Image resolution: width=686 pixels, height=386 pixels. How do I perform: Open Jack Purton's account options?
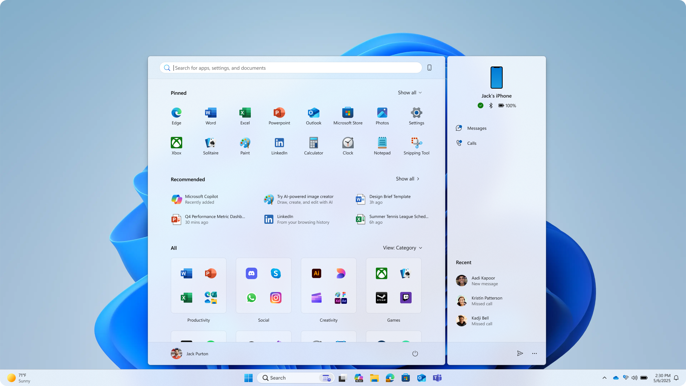click(x=189, y=353)
